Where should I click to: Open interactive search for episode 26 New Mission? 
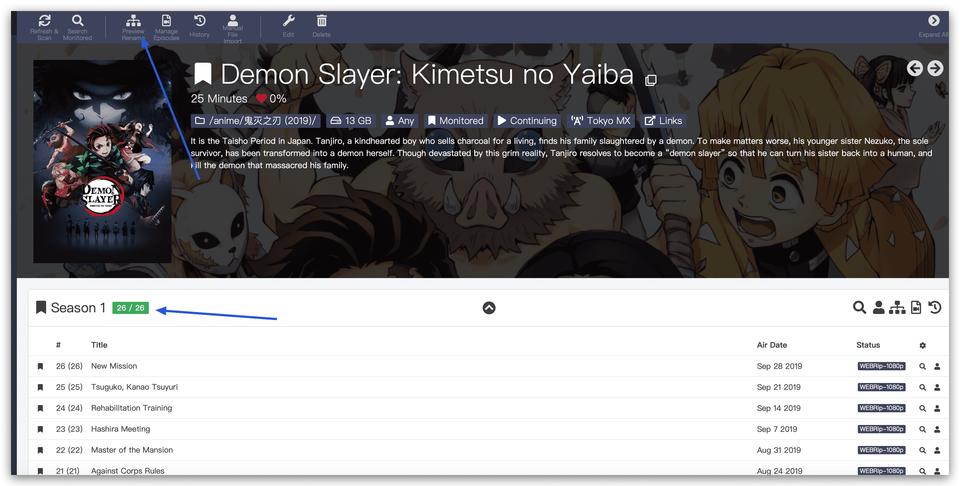tap(937, 366)
